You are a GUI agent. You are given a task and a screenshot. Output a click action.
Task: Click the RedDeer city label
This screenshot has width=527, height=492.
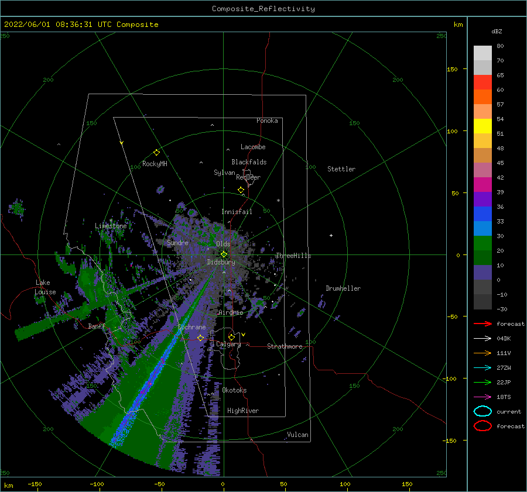[248, 177]
